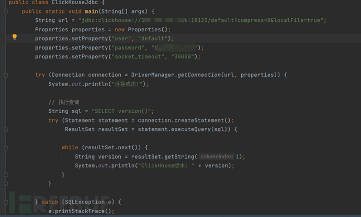Click the class name ClickHouseJdbc
The width and height of the screenshot is (361, 217).
[x=75, y=2]
